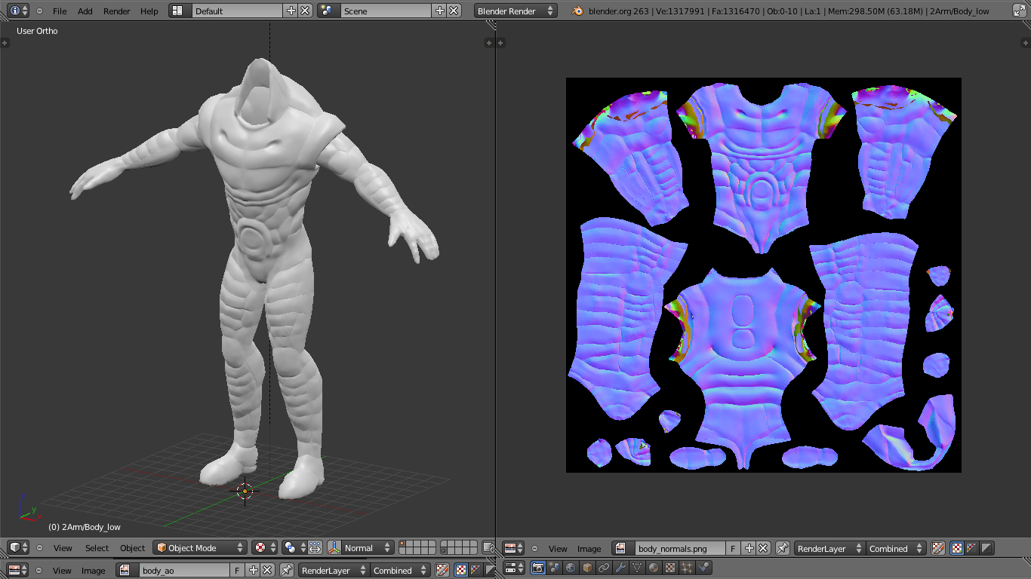
Task: Delete the current Scene with X button
Action: (454, 11)
